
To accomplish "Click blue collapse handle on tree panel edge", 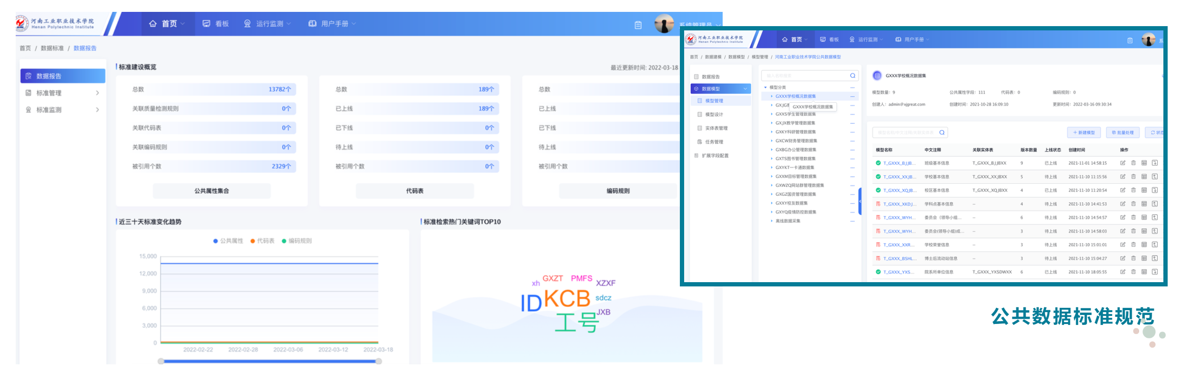I will point(860,201).
